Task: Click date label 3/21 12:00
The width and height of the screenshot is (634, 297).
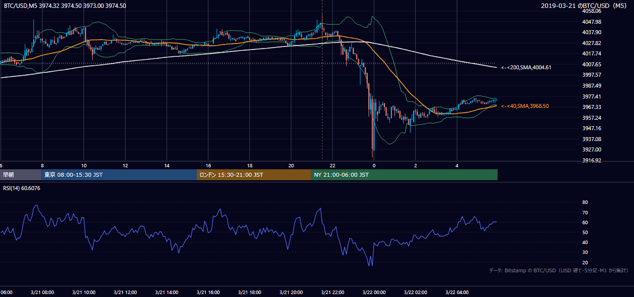Action: (125, 293)
